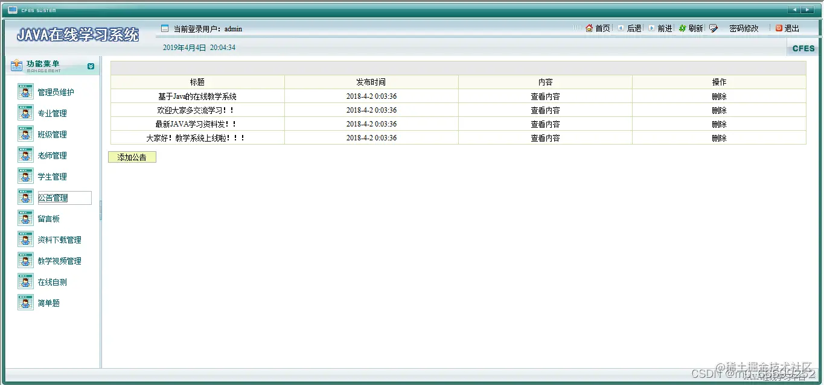Viewport: 824px width, 385px height.
Task: Open 学生管理 menu item
Action: [x=53, y=177]
